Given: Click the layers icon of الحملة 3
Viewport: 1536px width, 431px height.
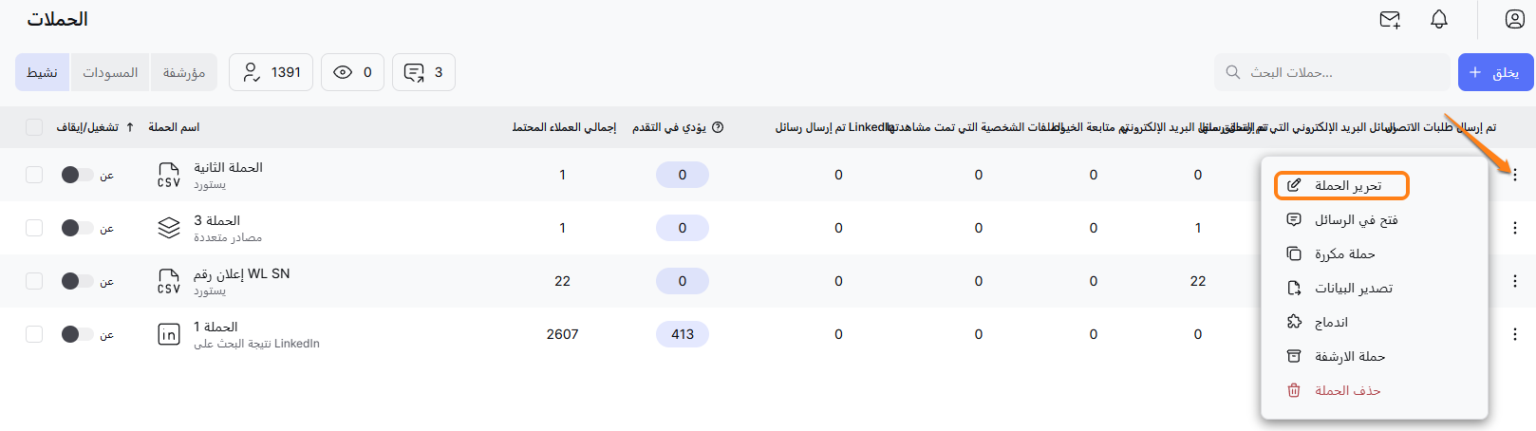Looking at the screenshot, I should pyautogui.click(x=169, y=228).
